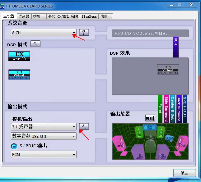
Task: Expand the 数字音频 192 KHz dropdown
Action: click(x=44, y=136)
